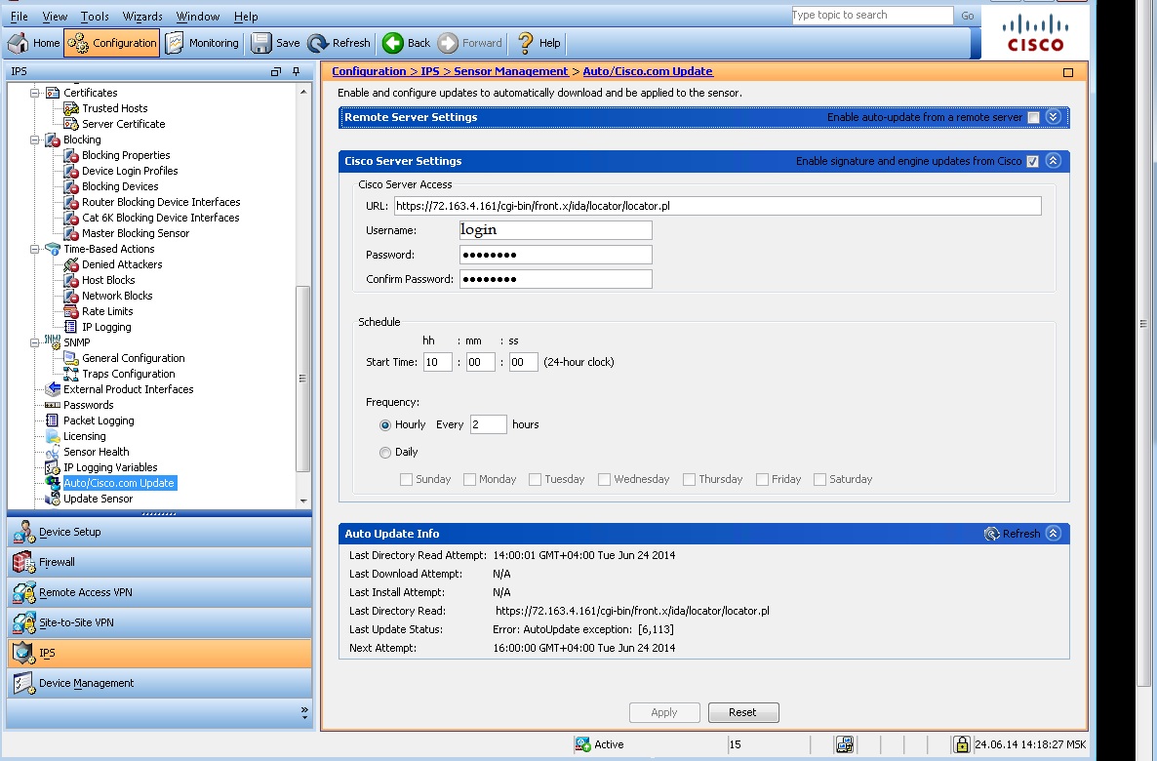Viewport: 1157px width, 761px height.
Task: Open Help with the question mark icon
Action: point(526,43)
